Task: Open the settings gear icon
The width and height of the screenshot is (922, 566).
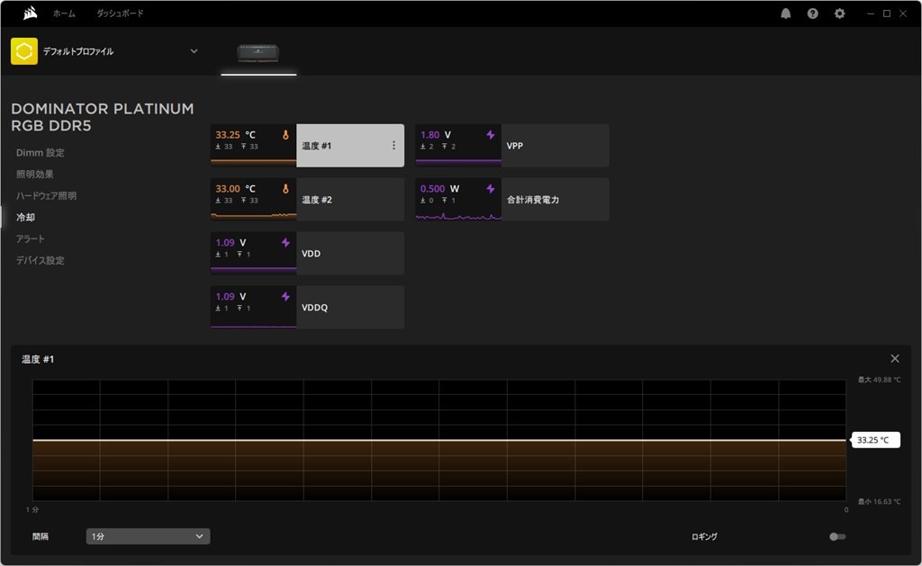Action: 840,13
